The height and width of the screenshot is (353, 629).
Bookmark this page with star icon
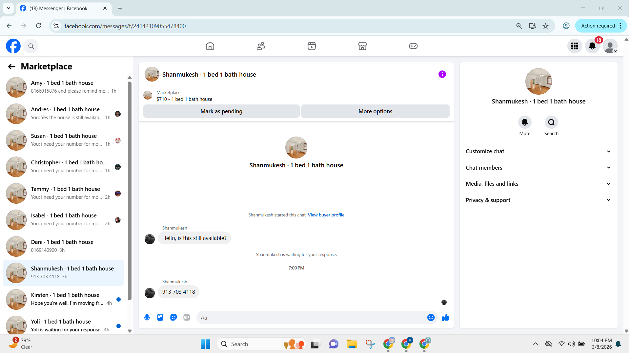tap(545, 26)
